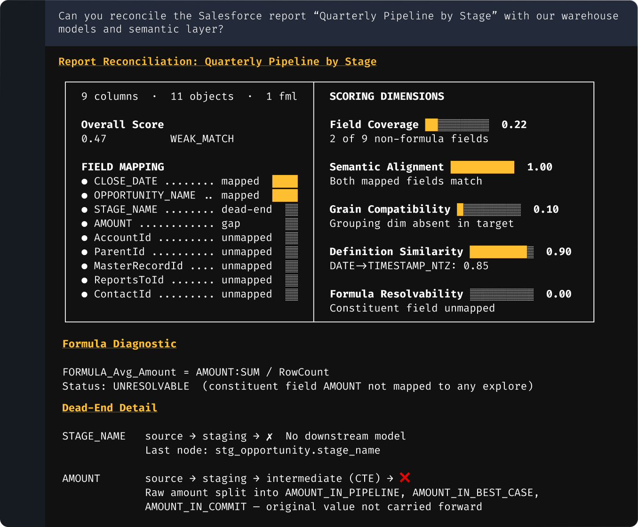This screenshot has width=638, height=527.
Task: Select the bullet marker beside MasterRecordId
Action: click(84, 266)
